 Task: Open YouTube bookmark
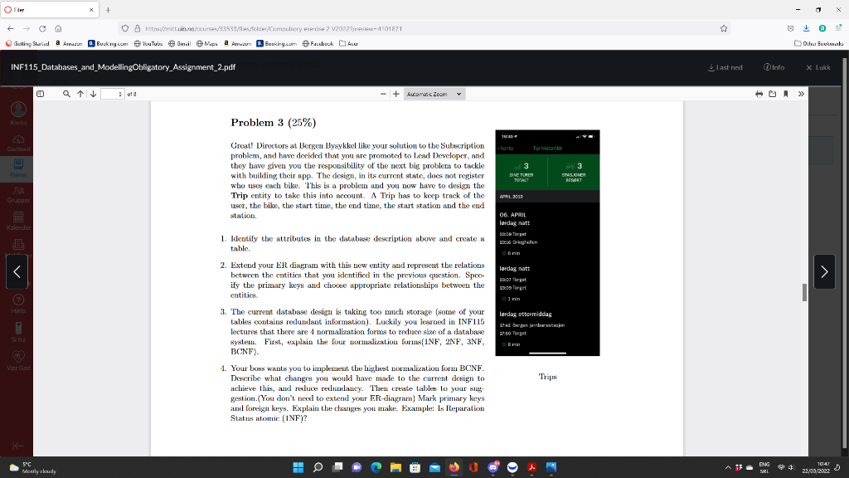(x=148, y=43)
